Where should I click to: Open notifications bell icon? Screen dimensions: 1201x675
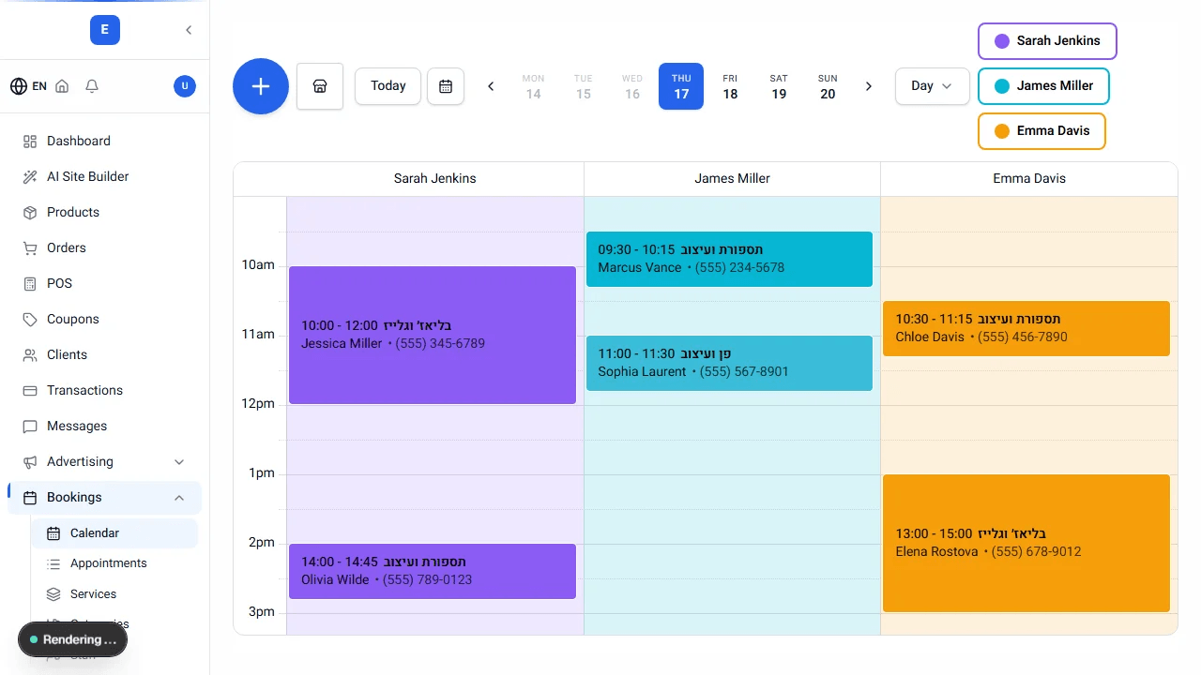pyautogui.click(x=92, y=86)
